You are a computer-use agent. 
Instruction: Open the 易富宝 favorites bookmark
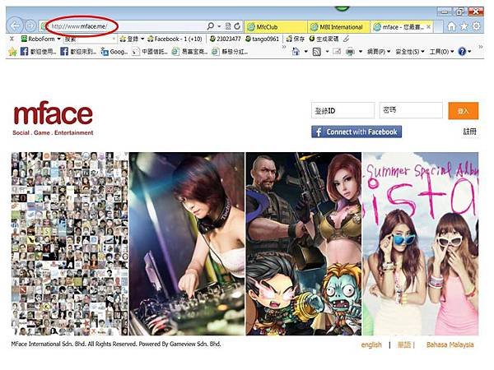pyautogui.click(x=189, y=51)
